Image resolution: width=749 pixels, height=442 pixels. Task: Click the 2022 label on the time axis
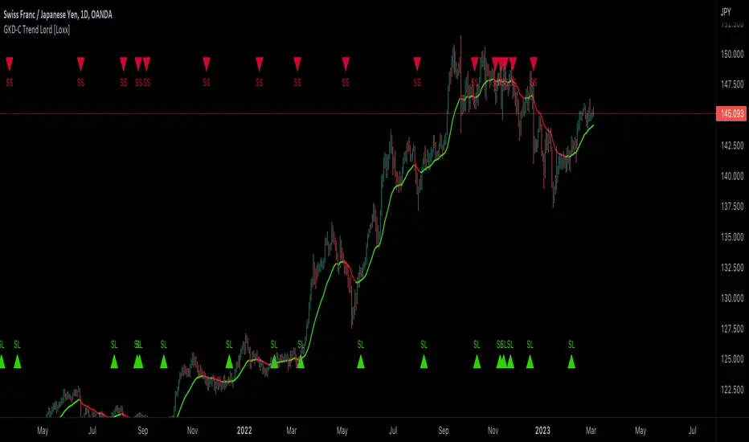244,431
